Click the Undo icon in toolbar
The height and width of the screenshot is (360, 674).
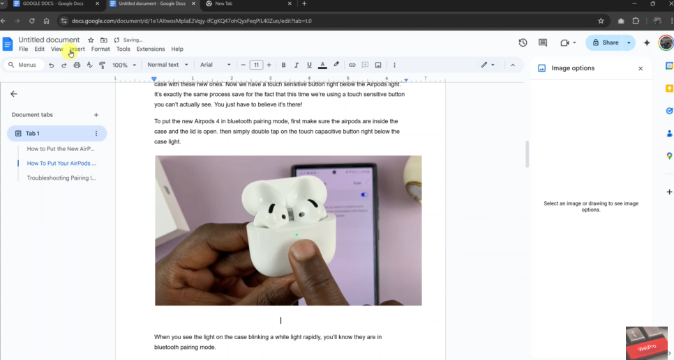(x=51, y=65)
